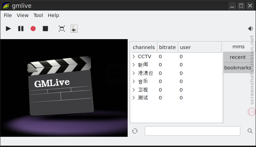Start recording with the red button
Screen dimensions: 256x147
(33, 29)
